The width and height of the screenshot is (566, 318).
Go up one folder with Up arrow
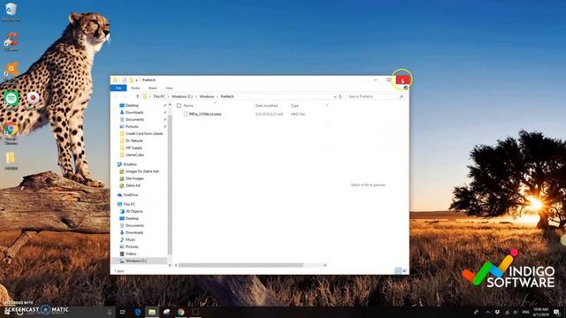(137, 96)
